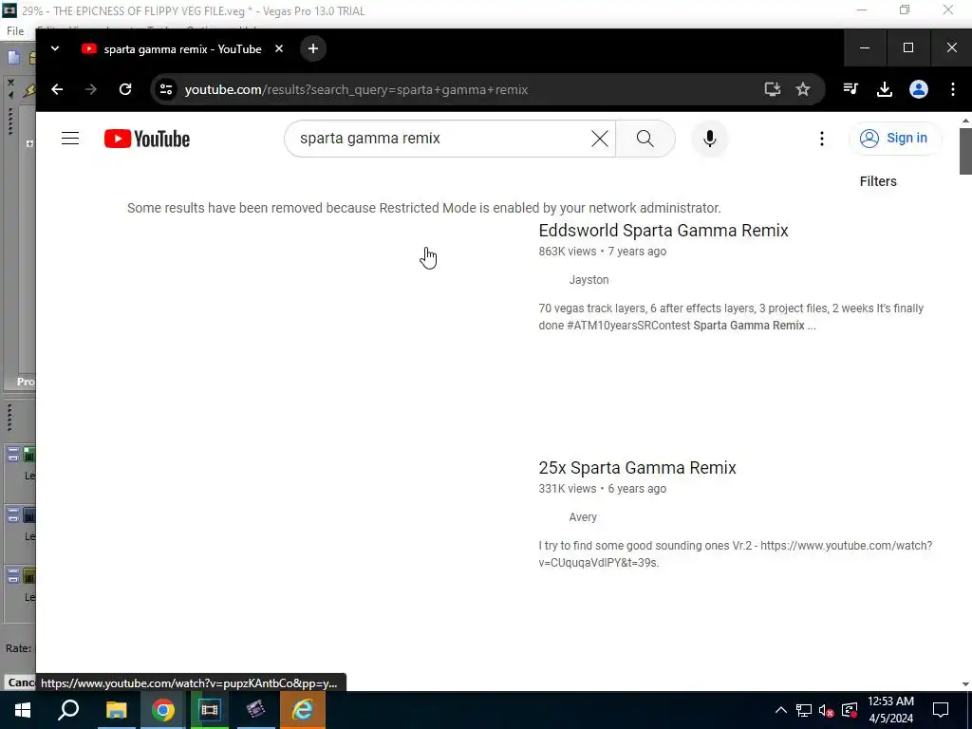Expand Chrome tab search dropdown
This screenshot has width=972, height=729.
coord(54,49)
